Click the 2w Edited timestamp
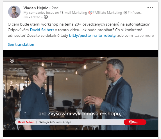Viewport: 161px width, 139px height. 32,17
